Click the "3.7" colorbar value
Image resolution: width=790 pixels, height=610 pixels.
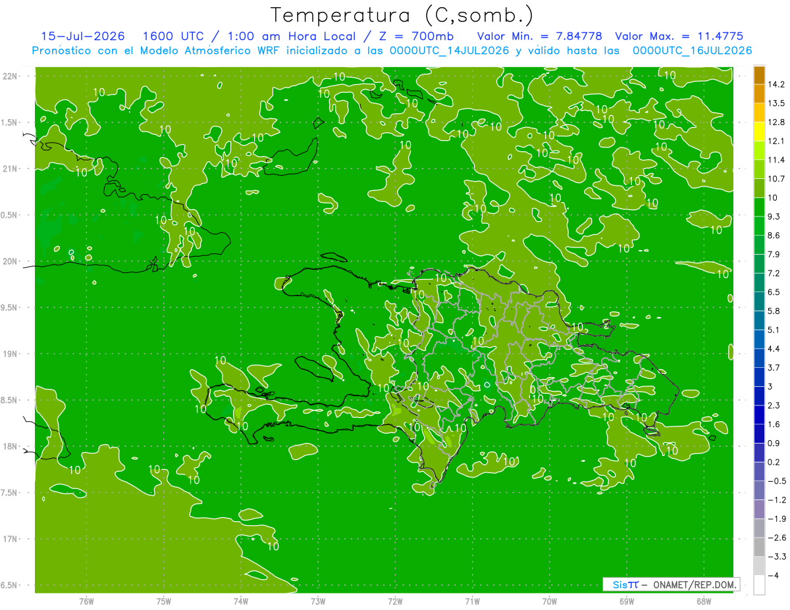point(774,367)
